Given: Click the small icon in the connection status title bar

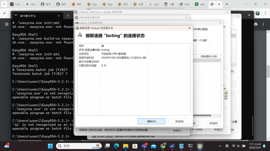Looking at the screenshot, I should [77, 28].
